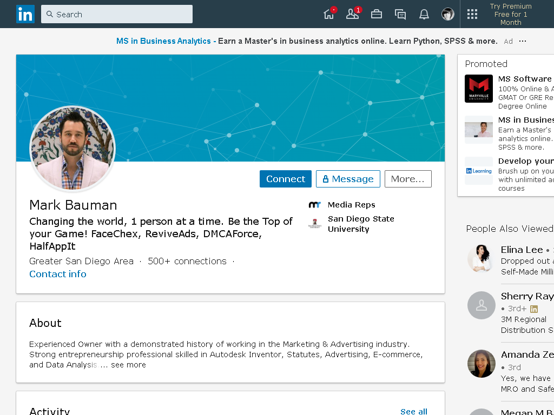Click the Media Reps company logo
Screen dimensions: 554x415
point(314,205)
